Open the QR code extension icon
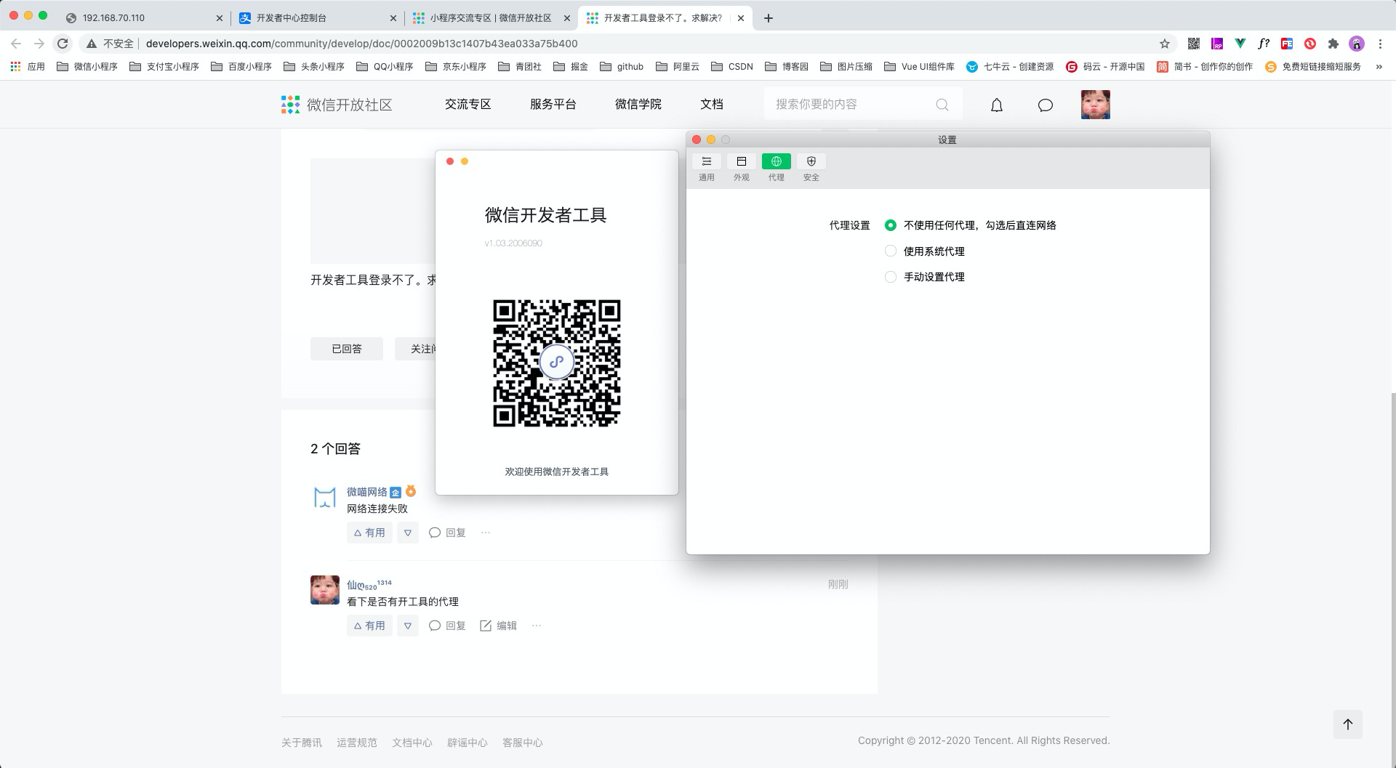The image size is (1396, 768). click(x=1194, y=44)
